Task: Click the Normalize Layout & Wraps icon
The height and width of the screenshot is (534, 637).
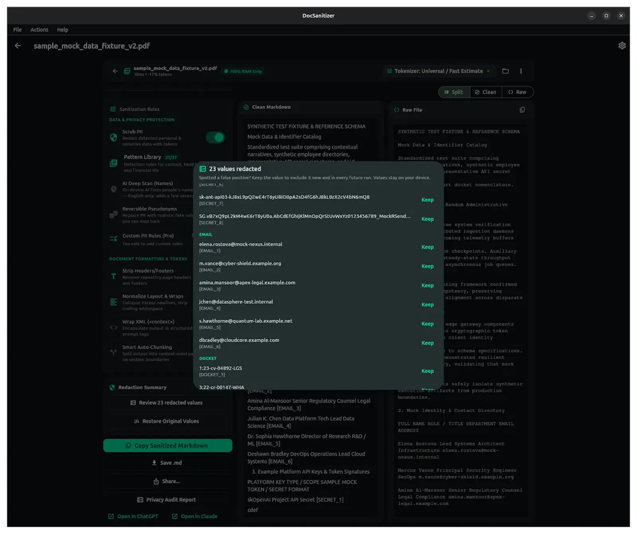Action: 113,302
